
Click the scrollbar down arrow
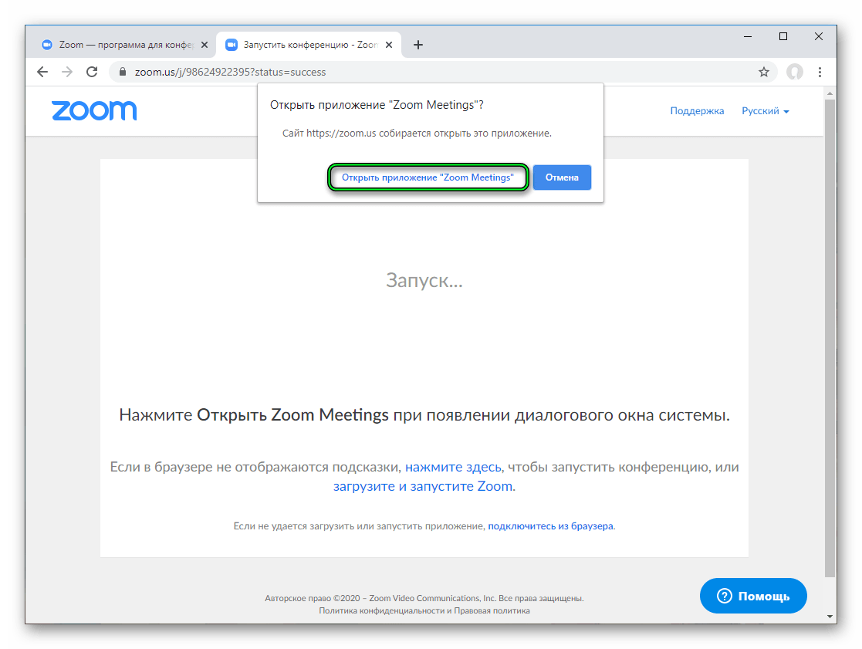click(830, 617)
